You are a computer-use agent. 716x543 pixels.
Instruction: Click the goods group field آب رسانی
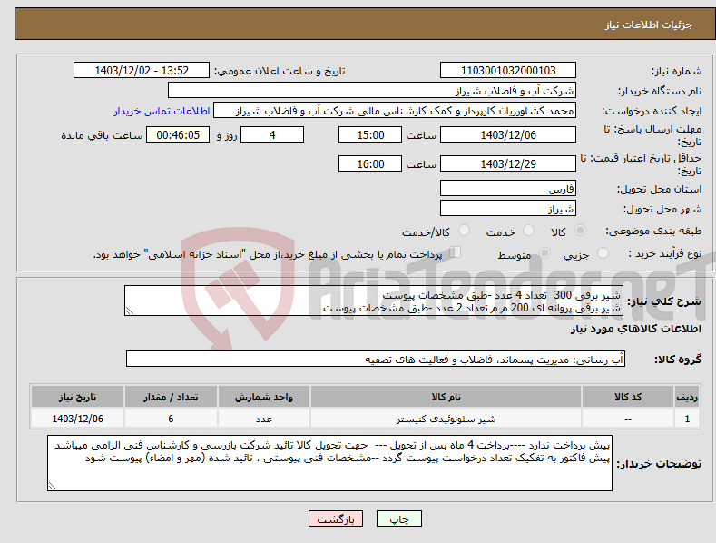click(376, 359)
